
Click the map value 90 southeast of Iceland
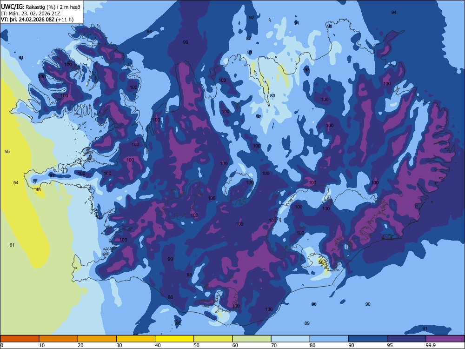(x=368, y=304)
